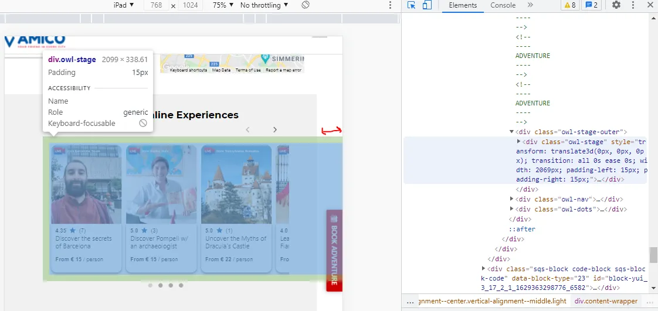Click the warnings count badge showing 8

(x=570, y=5)
